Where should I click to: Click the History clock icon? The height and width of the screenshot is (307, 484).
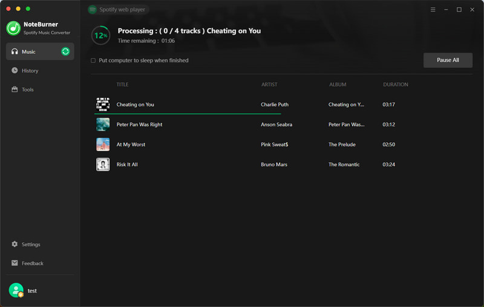(15, 70)
